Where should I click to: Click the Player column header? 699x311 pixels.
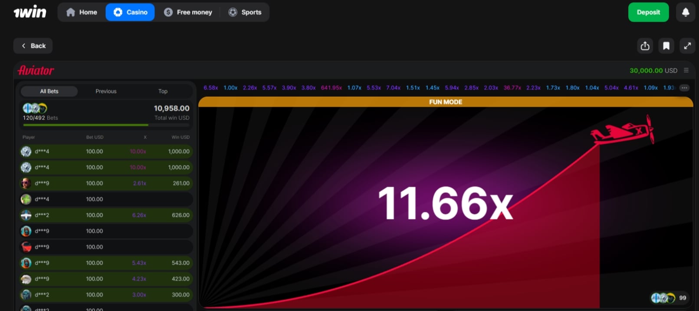point(29,137)
